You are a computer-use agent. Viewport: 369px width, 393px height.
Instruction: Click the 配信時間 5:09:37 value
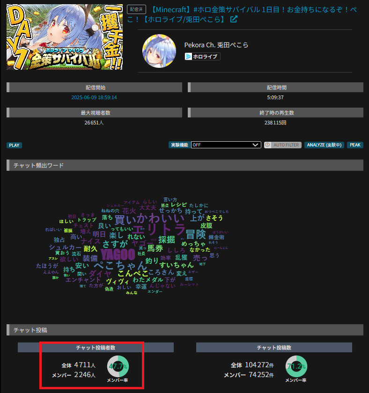coord(275,97)
